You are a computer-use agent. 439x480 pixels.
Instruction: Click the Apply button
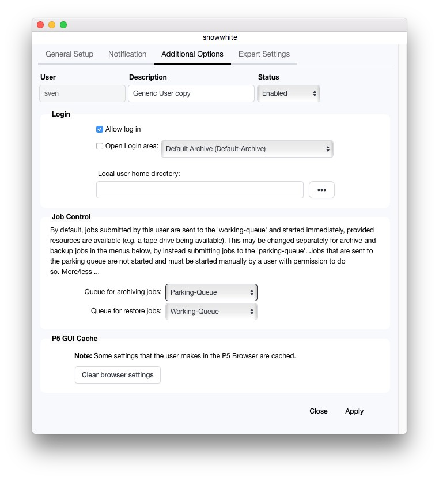coord(354,411)
